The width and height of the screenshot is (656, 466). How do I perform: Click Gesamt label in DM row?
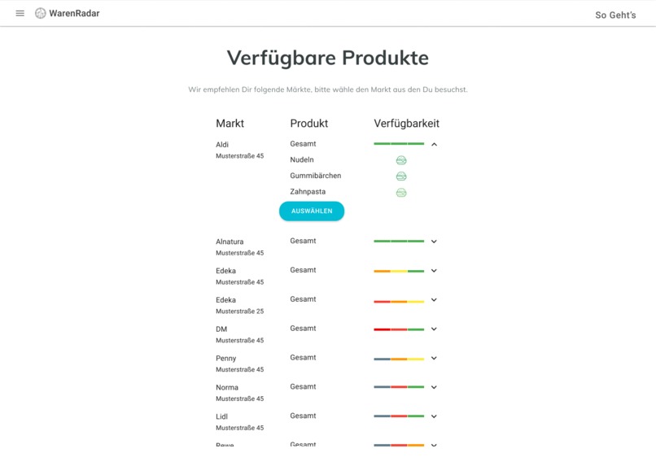(303, 329)
